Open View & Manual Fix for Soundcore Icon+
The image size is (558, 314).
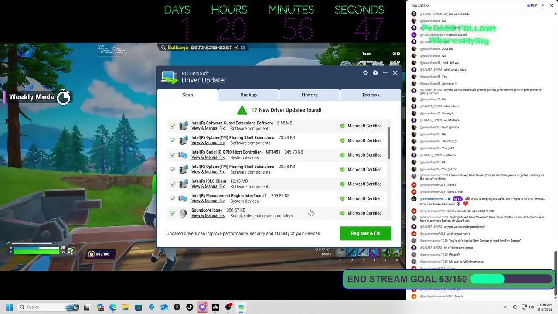pyautogui.click(x=208, y=215)
